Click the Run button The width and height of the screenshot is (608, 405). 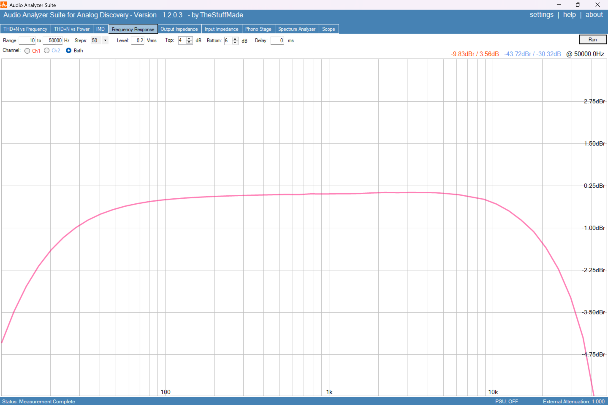tap(593, 39)
